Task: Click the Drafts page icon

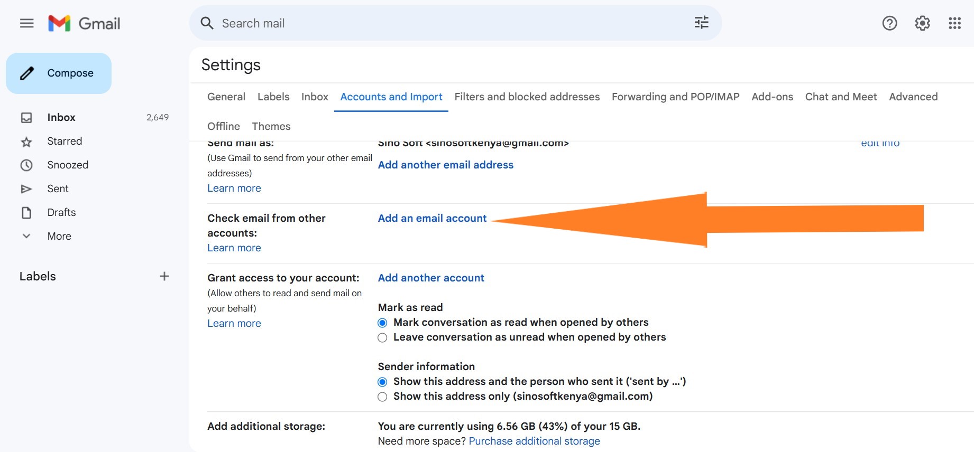Action: (x=26, y=213)
